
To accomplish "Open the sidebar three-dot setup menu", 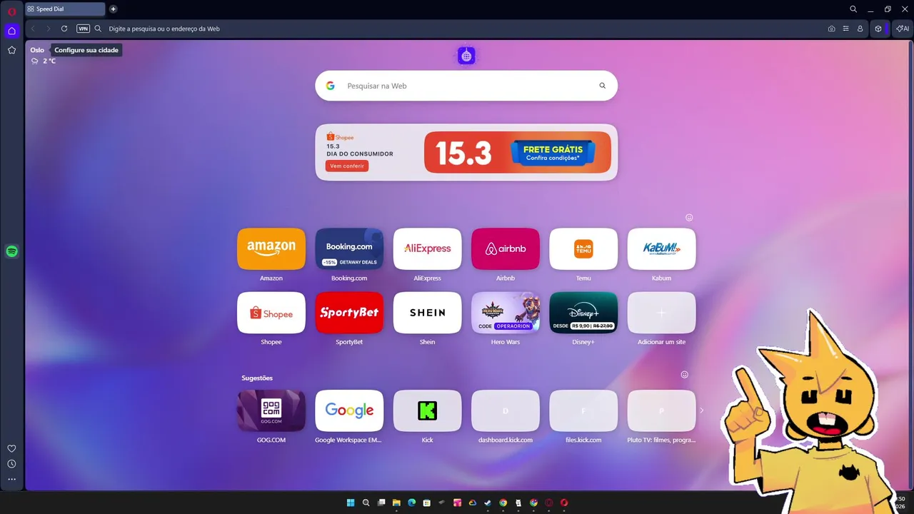I will (x=11, y=480).
